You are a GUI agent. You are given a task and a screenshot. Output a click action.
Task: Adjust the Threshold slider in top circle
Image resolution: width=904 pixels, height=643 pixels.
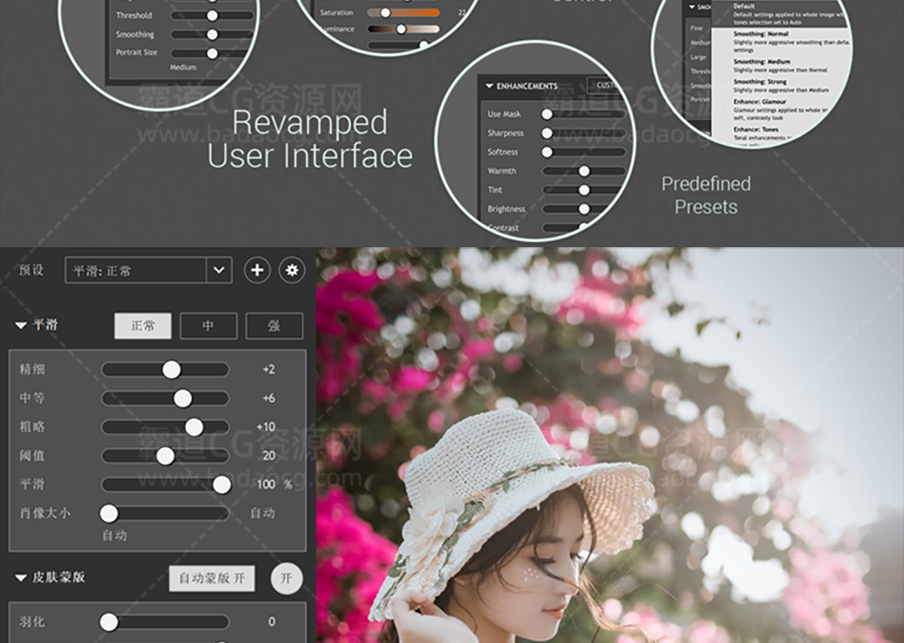click(212, 15)
